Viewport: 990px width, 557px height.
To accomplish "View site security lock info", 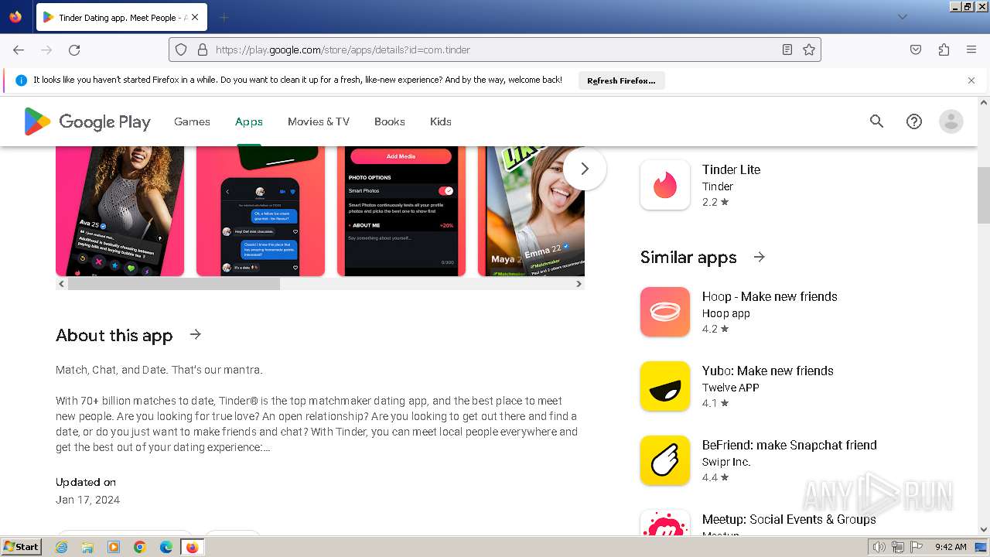I will 203,50.
